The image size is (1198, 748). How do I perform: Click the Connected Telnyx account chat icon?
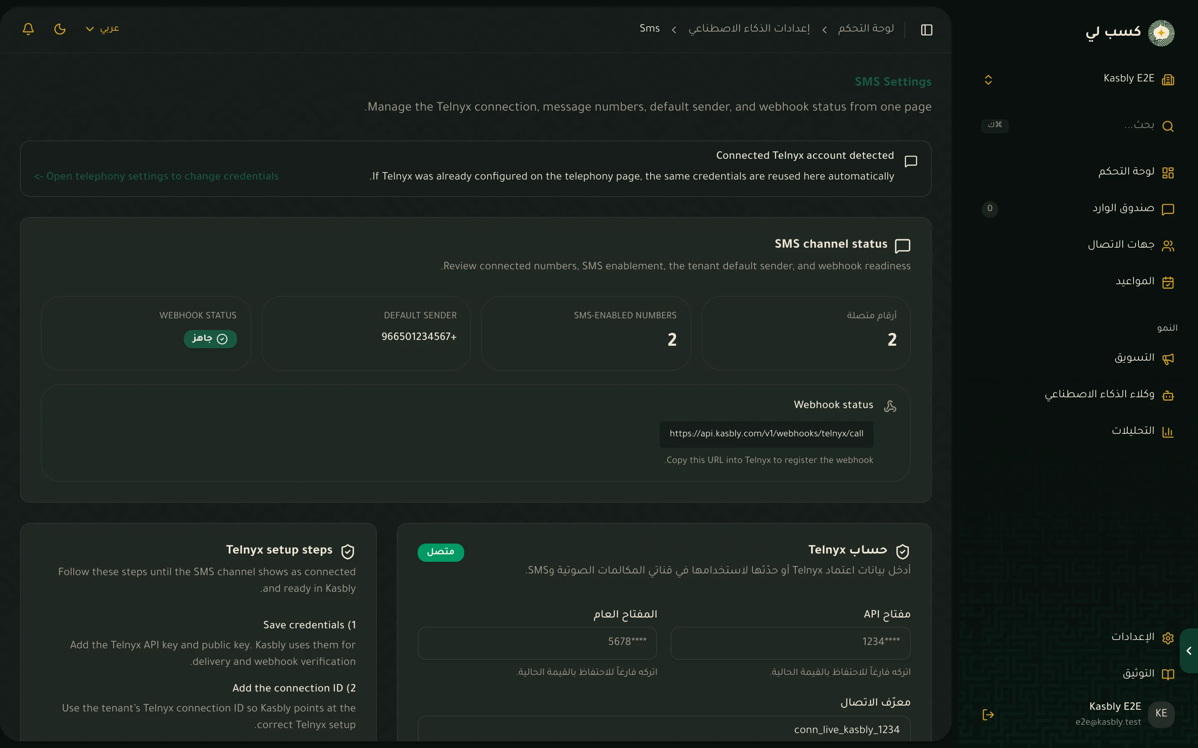(x=911, y=161)
